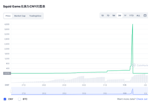Click the 27日 date label on the main x-axis
This screenshot has height=104, width=151.
(x=24, y=85)
